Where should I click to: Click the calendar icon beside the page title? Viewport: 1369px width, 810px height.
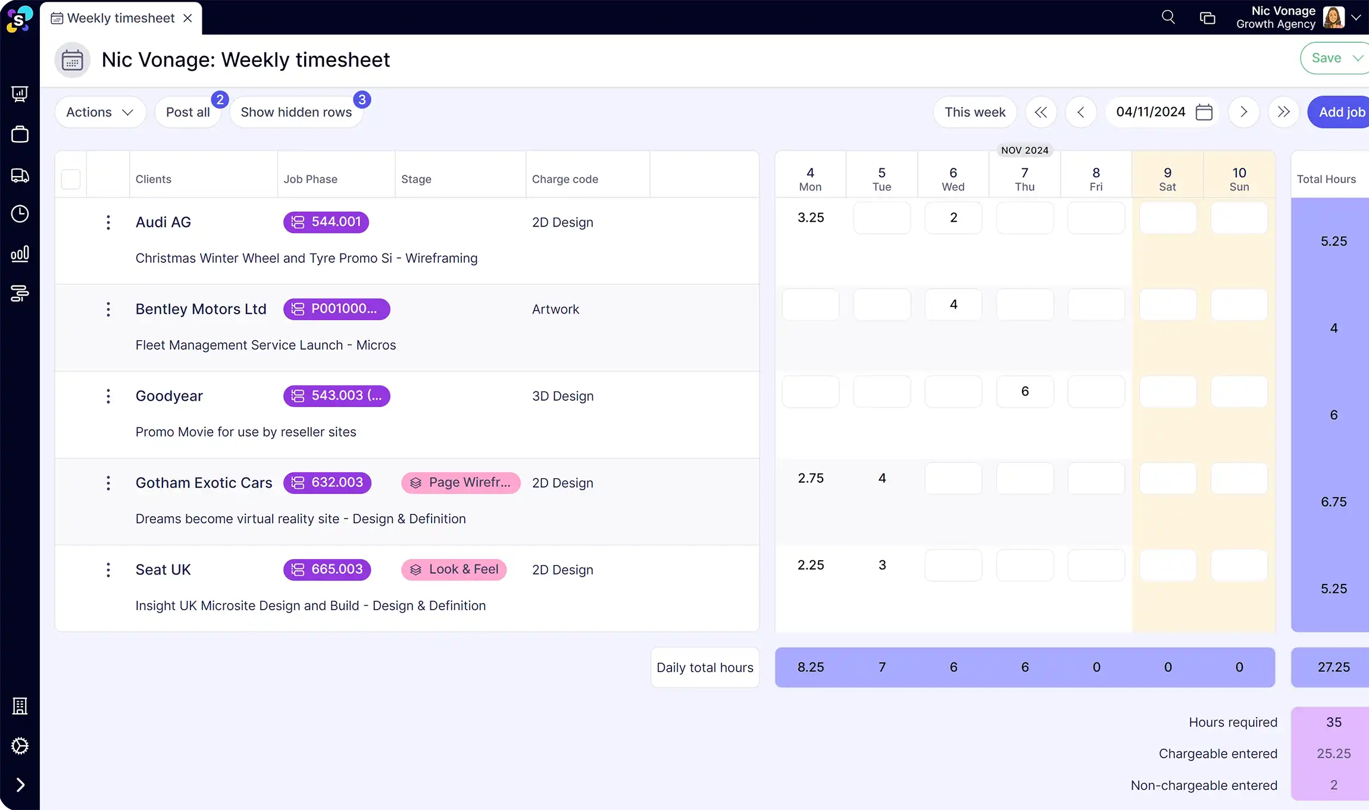(x=73, y=60)
